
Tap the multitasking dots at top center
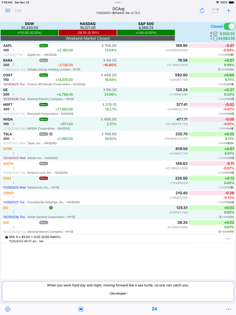(118, 2)
